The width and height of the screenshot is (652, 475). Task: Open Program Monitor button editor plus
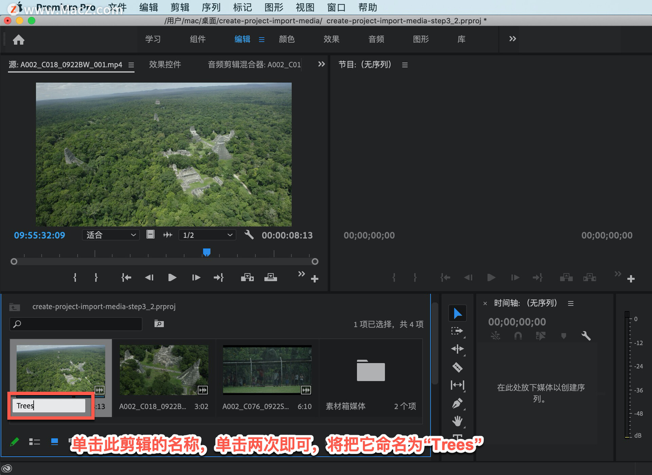tap(631, 279)
